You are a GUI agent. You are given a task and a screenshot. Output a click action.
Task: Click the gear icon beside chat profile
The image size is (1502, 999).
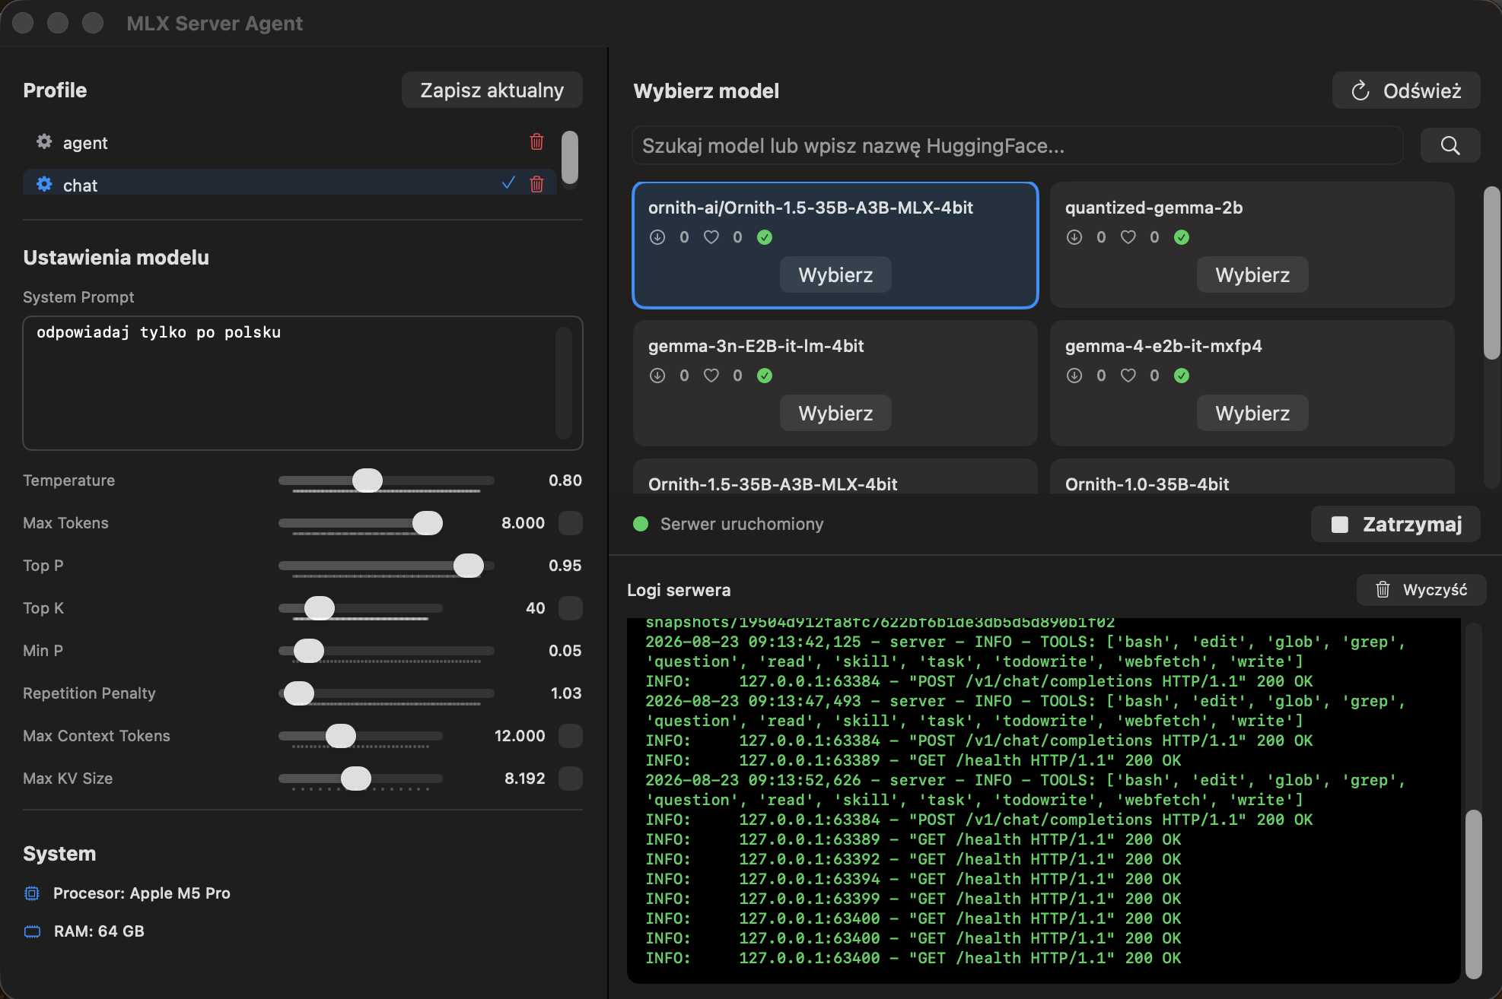click(x=44, y=184)
